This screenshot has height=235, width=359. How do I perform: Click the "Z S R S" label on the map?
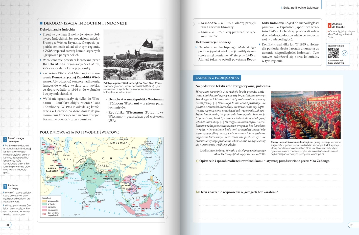[84, 143]
